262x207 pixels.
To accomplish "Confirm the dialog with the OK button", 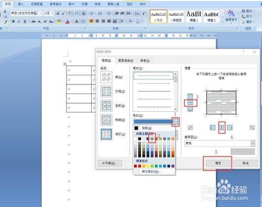I will pyautogui.click(x=217, y=163).
